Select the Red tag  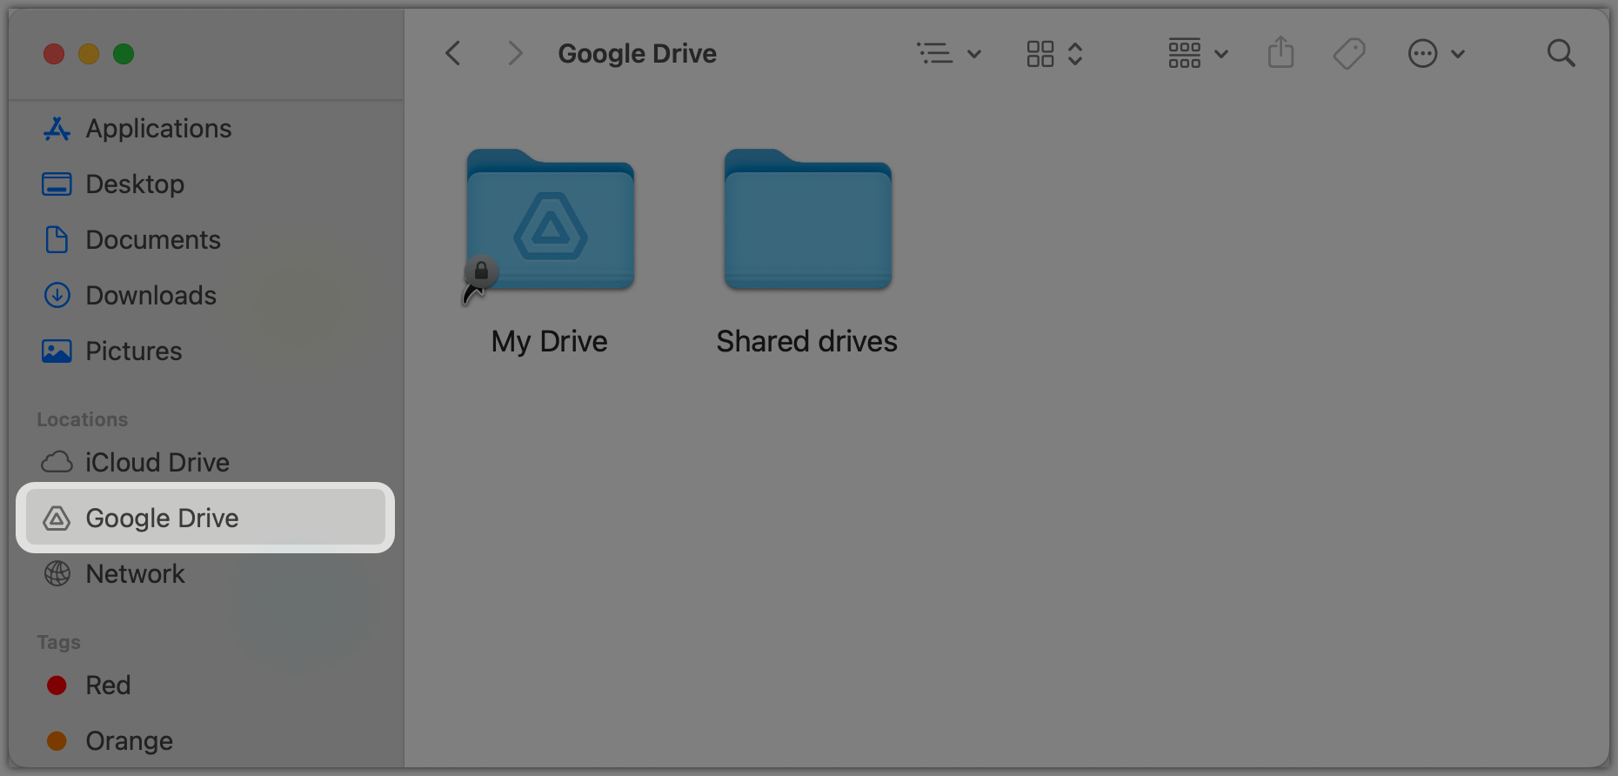(205, 686)
